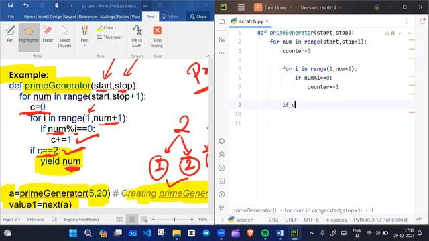Save the Word document

pyautogui.click(x=10, y=5)
